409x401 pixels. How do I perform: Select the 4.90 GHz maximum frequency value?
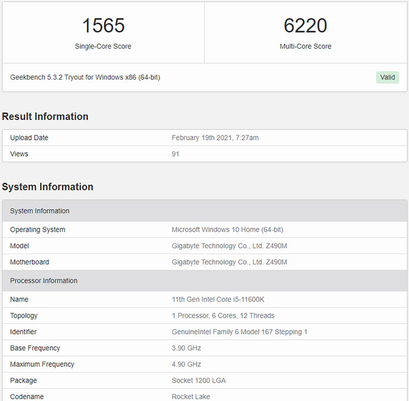pyautogui.click(x=186, y=364)
